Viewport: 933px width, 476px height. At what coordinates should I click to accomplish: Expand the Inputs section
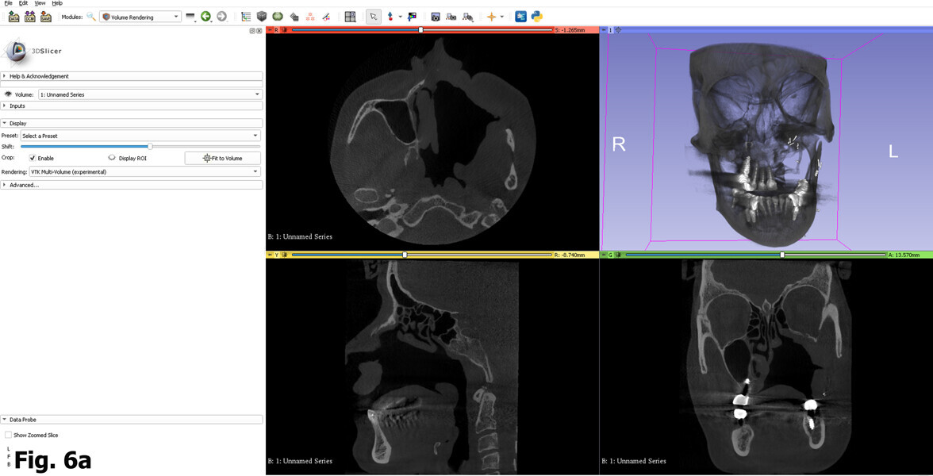click(x=17, y=106)
